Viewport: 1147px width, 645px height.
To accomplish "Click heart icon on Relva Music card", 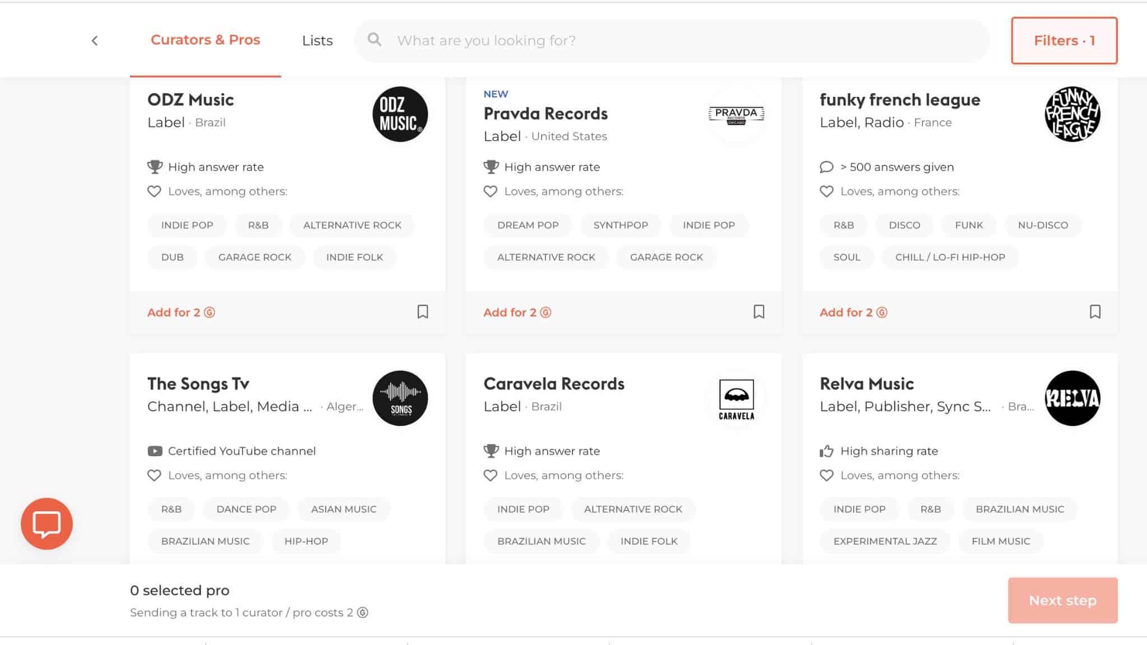I will [x=826, y=475].
